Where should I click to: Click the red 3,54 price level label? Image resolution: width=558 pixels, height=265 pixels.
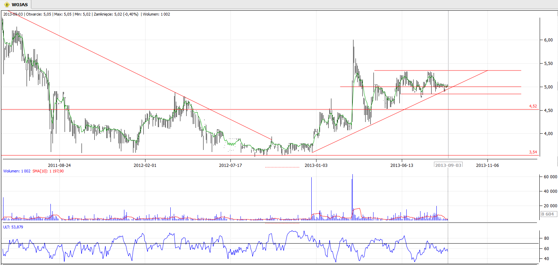click(533, 152)
